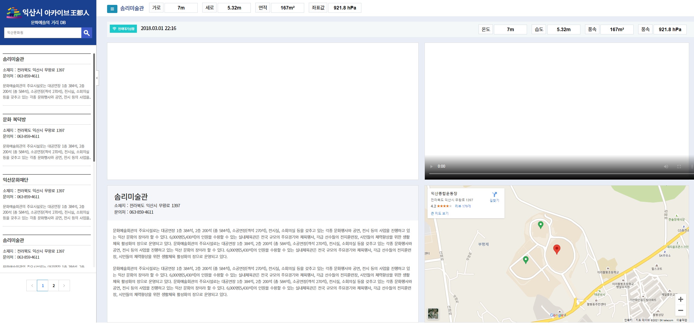Mute the video player volume
694x328 pixels.
pos(666,167)
